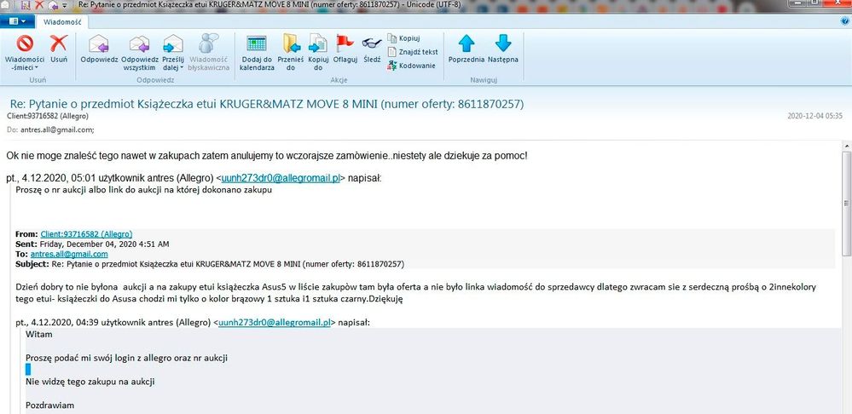This screenshot has width=852, height=414.
Task: Open Znajdź tekst find text tool
Action: coord(413,52)
